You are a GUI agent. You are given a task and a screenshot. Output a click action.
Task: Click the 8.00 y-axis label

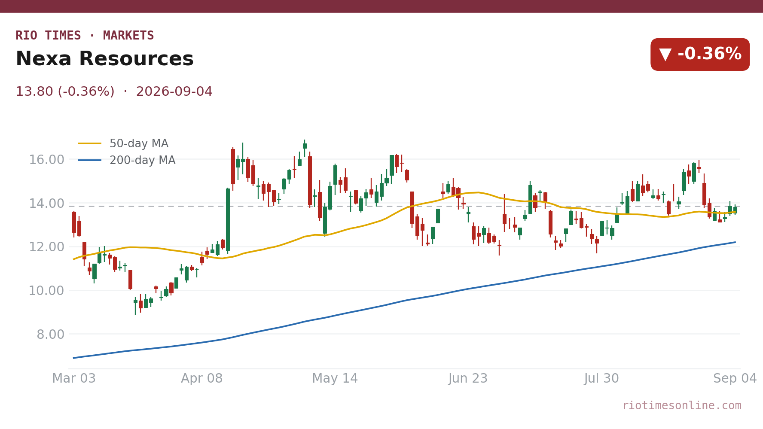point(50,335)
